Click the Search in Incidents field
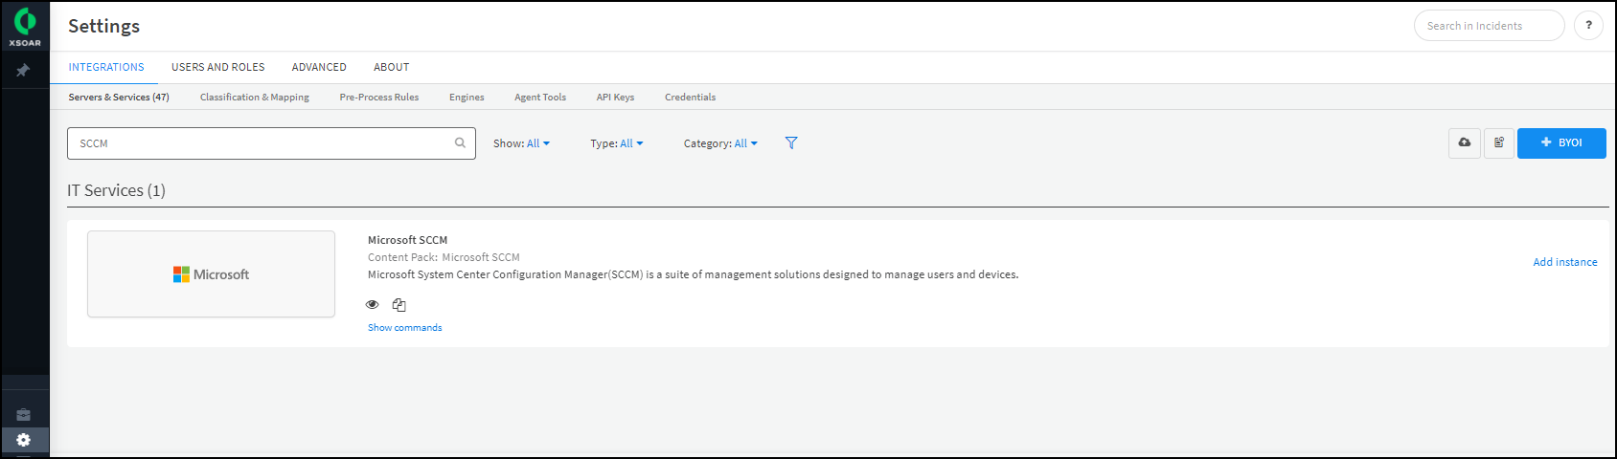The width and height of the screenshot is (1617, 459). pyautogui.click(x=1488, y=26)
